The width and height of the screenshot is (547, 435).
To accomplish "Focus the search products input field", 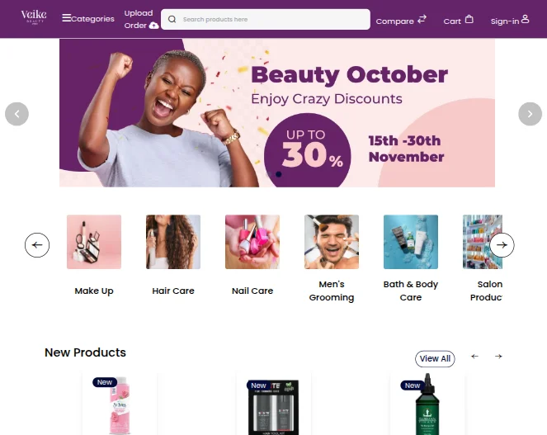I will [266, 20].
